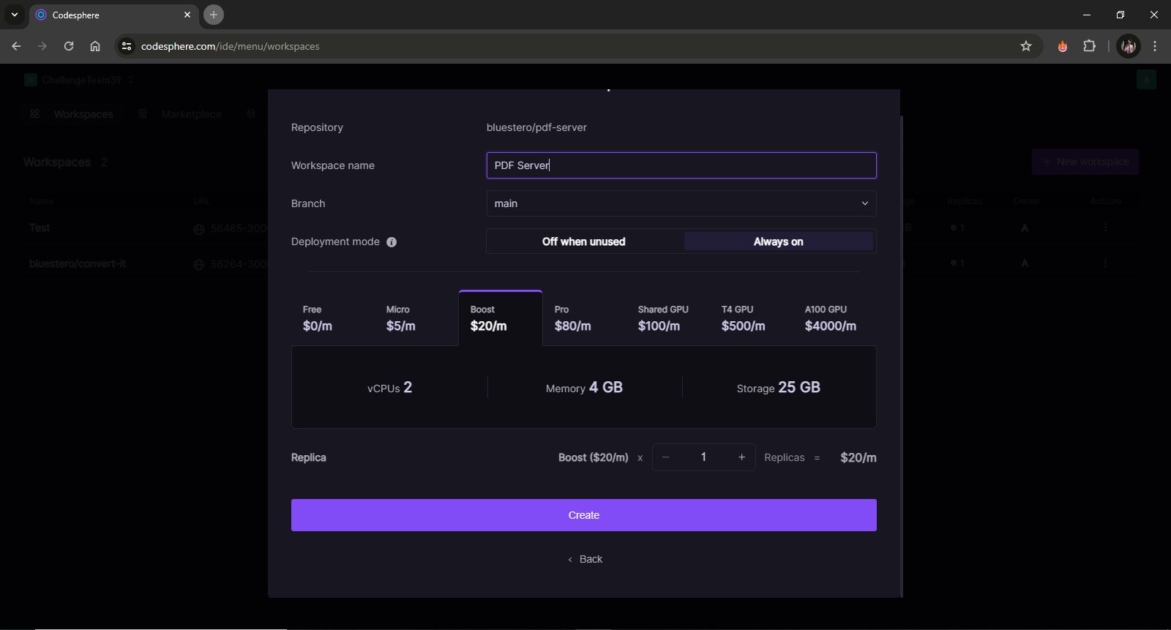This screenshot has width=1171, height=630.
Task: Open actions menu for bluestero/convert-it row
Action: (1105, 263)
